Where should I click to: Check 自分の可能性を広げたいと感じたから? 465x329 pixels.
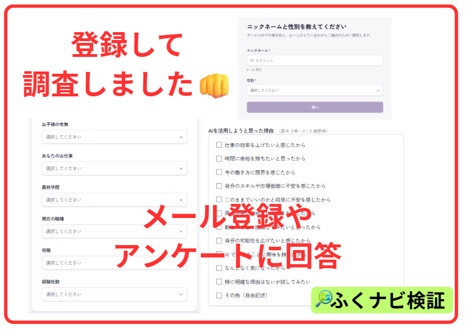tap(219, 241)
